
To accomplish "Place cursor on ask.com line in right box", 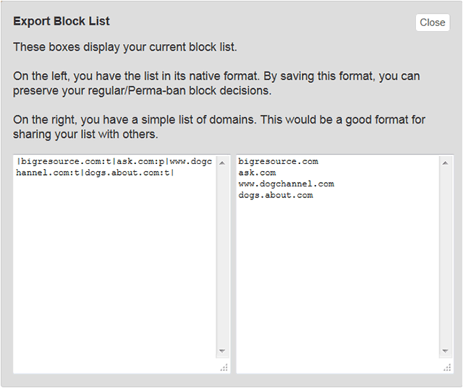I will click(x=257, y=173).
